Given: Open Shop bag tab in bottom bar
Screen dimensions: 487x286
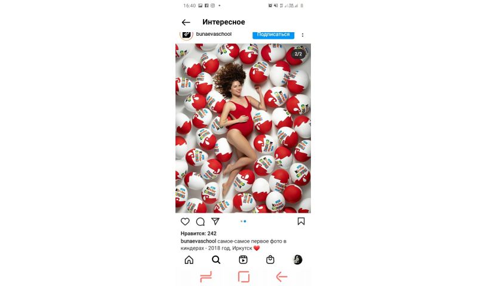Looking at the screenshot, I should pyautogui.click(x=270, y=260).
